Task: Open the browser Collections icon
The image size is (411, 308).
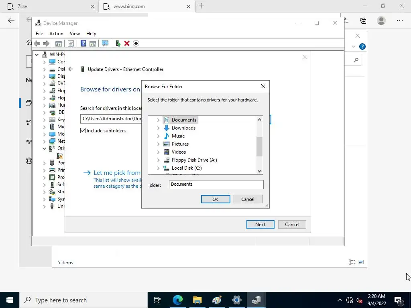Action: (x=363, y=21)
